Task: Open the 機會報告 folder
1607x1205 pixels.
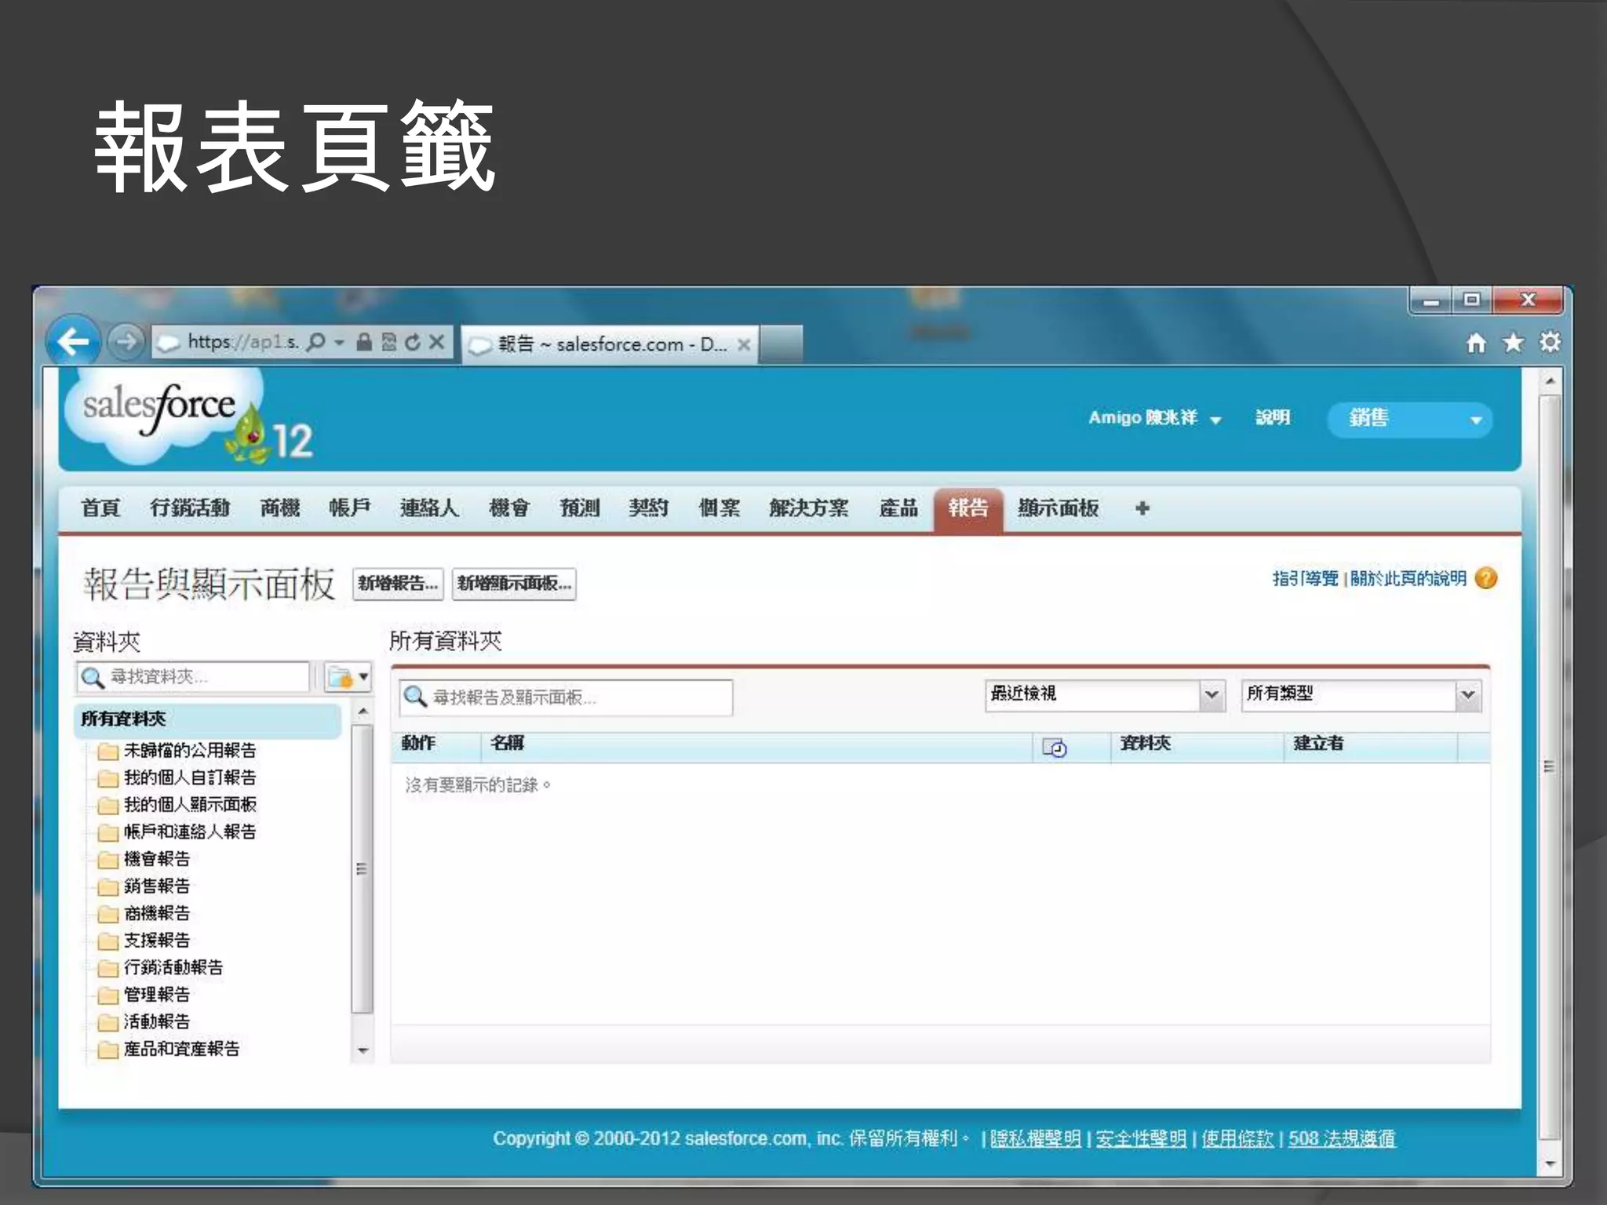Action: tap(157, 859)
